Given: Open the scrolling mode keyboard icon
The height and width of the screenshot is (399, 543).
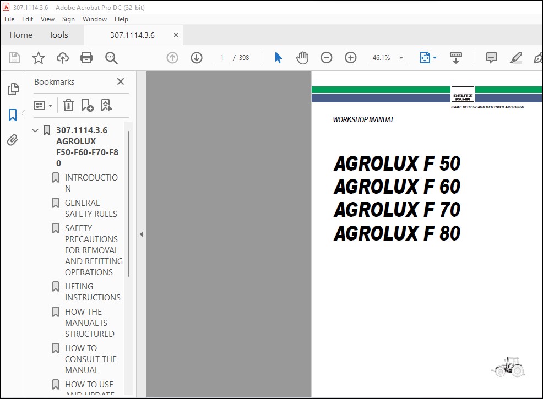Looking at the screenshot, I should click(x=456, y=58).
